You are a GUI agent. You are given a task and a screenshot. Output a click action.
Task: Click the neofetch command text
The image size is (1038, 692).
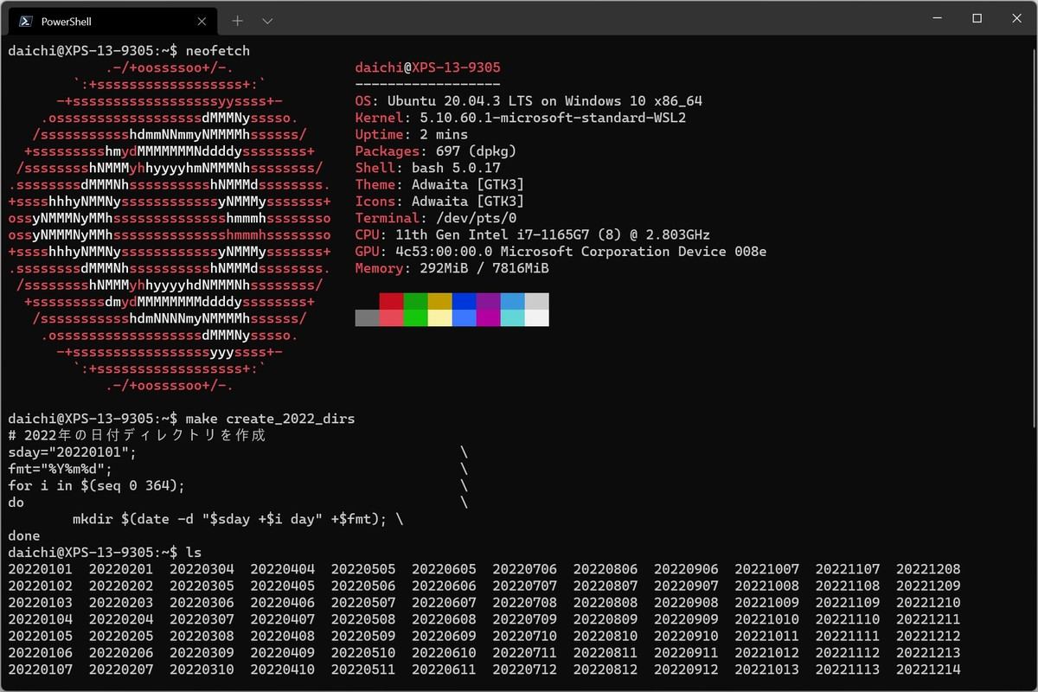(x=217, y=51)
